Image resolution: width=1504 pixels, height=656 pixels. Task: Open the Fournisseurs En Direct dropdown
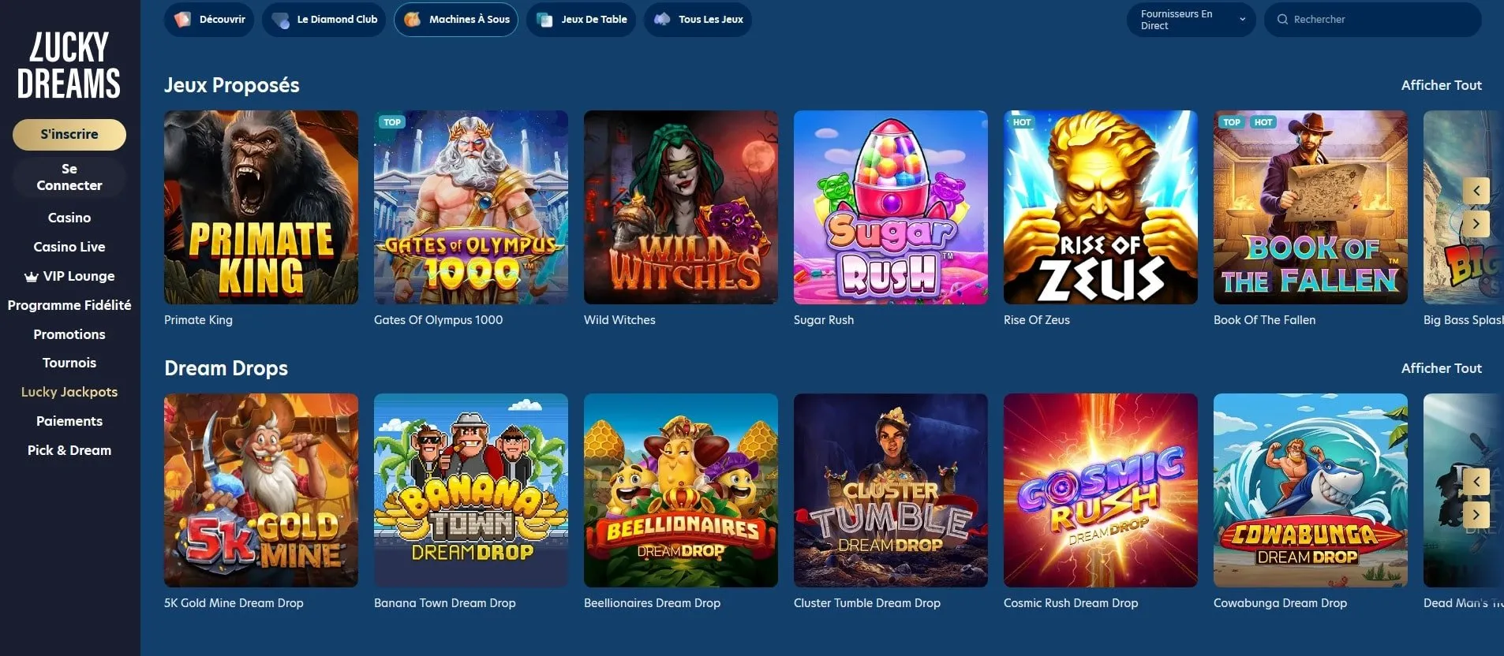(x=1193, y=20)
